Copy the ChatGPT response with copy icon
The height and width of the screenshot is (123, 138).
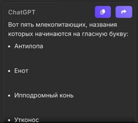click(103, 12)
